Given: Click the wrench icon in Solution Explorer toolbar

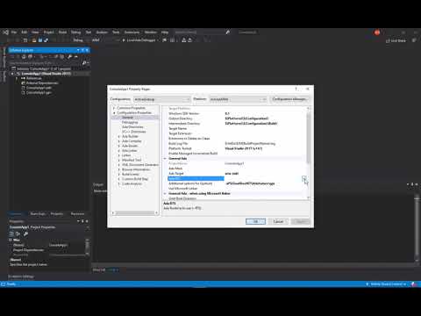Looking at the screenshot, I should pos(69,56).
